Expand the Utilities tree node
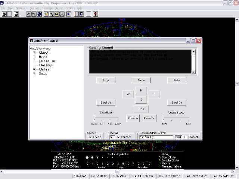Screen dimensions: 239x179 pyautogui.click(x=34, y=69)
